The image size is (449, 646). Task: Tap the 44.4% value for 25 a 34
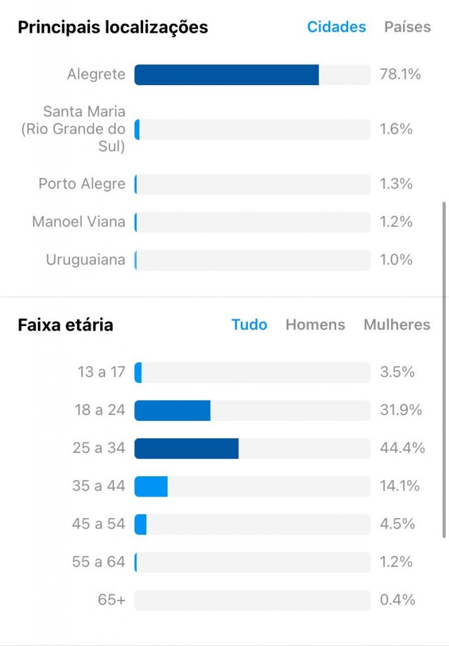coord(402,448)
